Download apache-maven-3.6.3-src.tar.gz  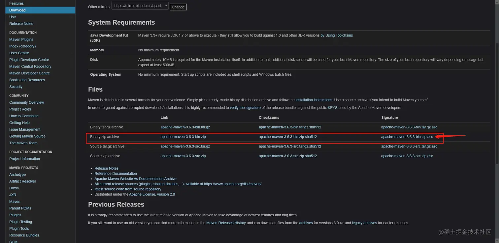coord(185,146)
